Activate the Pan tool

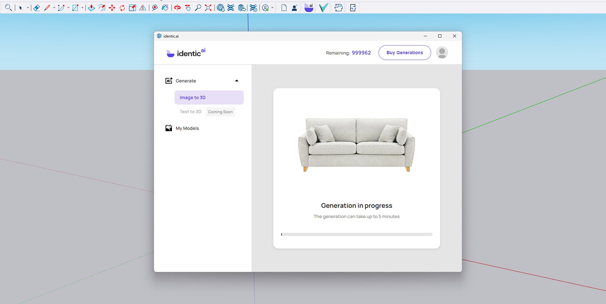(188, 8)
